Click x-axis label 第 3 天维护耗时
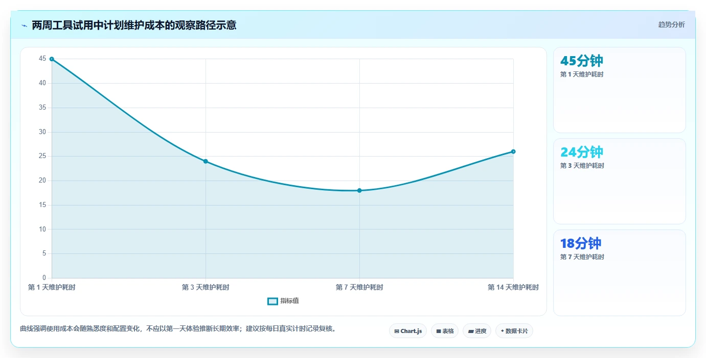706x358 pixels. click(206, 288)
